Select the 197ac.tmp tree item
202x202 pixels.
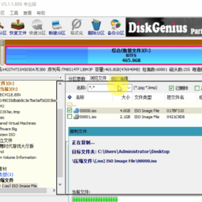[x=10, y=112]
